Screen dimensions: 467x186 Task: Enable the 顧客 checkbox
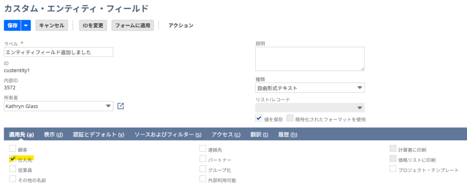[x=13, y=149]
